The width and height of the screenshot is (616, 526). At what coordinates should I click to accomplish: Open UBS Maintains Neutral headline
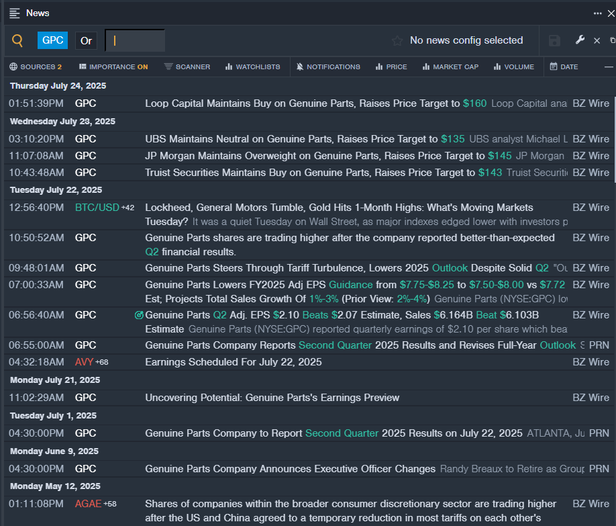(305, 139)
